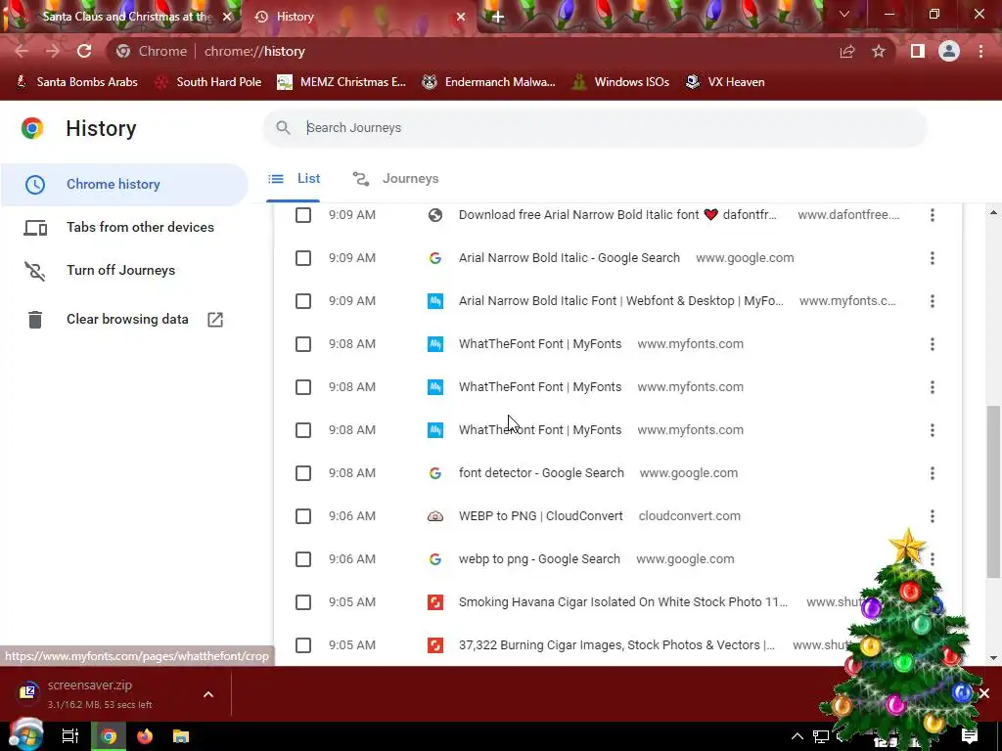Open the Windows ISOs bookmark
This screenshot has height=751, width=1002.
(x=620, y=82)
